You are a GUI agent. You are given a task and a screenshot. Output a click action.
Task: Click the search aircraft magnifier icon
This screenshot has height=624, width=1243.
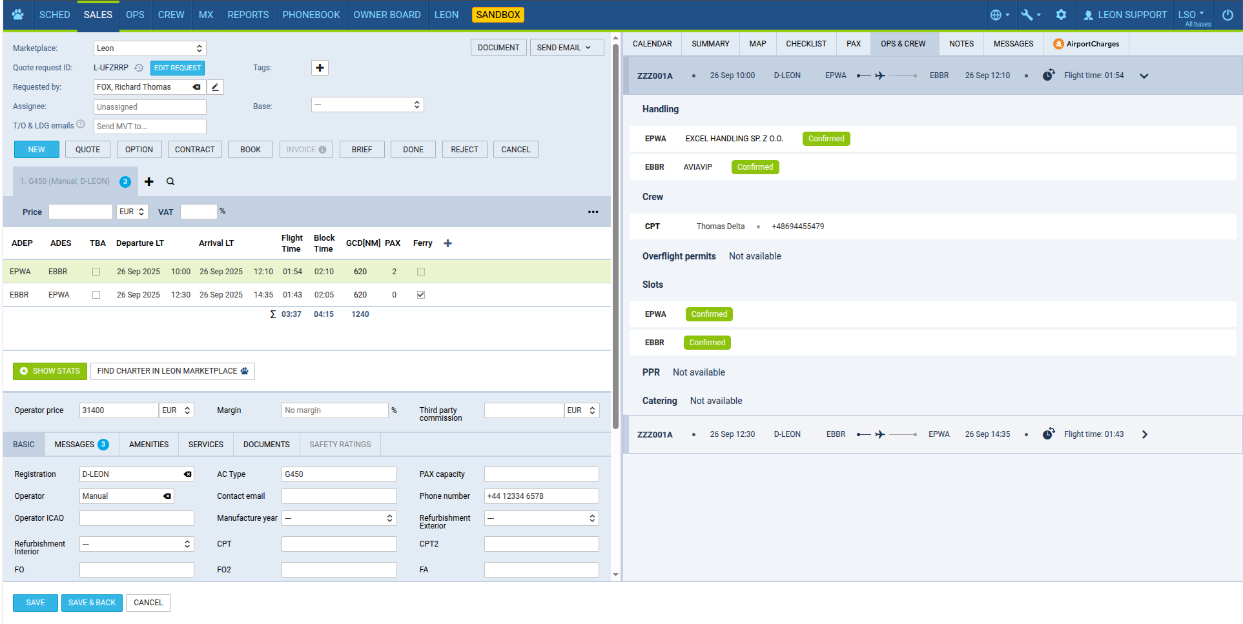[x=170, y=182]
